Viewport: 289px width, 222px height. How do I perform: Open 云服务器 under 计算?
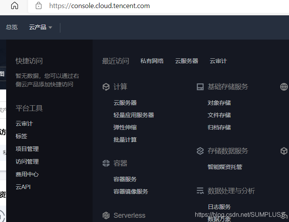[125, 103]
